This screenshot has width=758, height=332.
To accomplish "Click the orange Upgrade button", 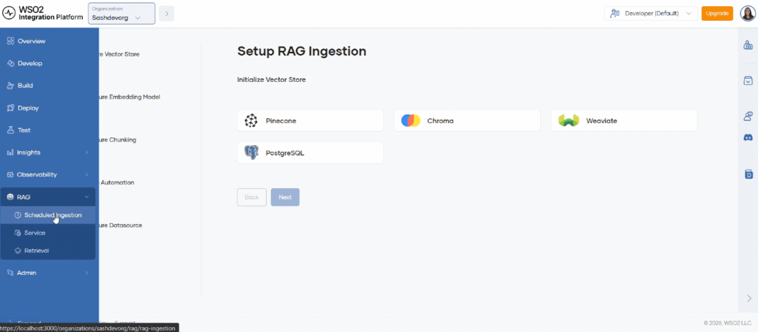I will (x=717, y=13).
